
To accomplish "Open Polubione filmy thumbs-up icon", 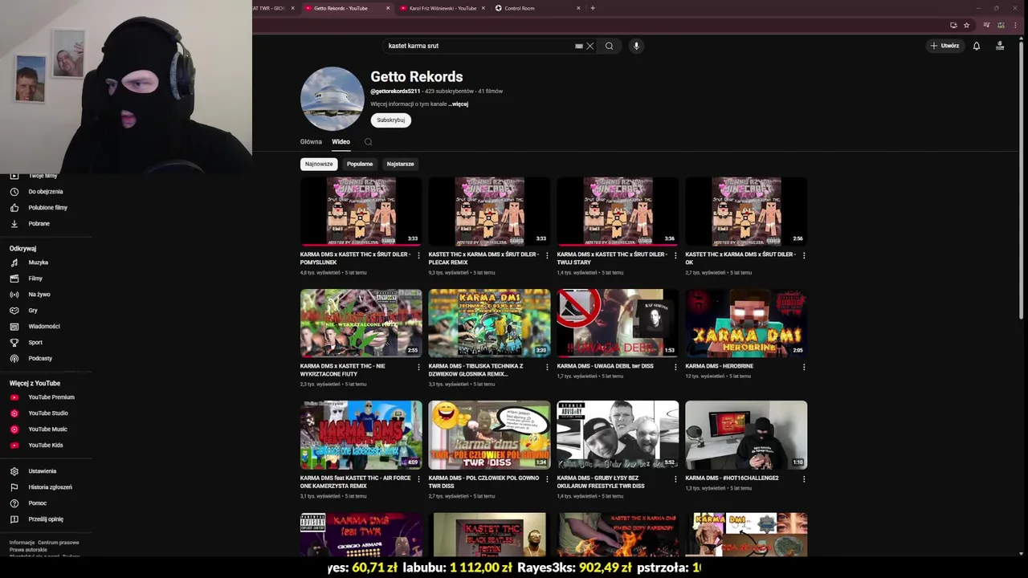I will [x=14, y=208].
